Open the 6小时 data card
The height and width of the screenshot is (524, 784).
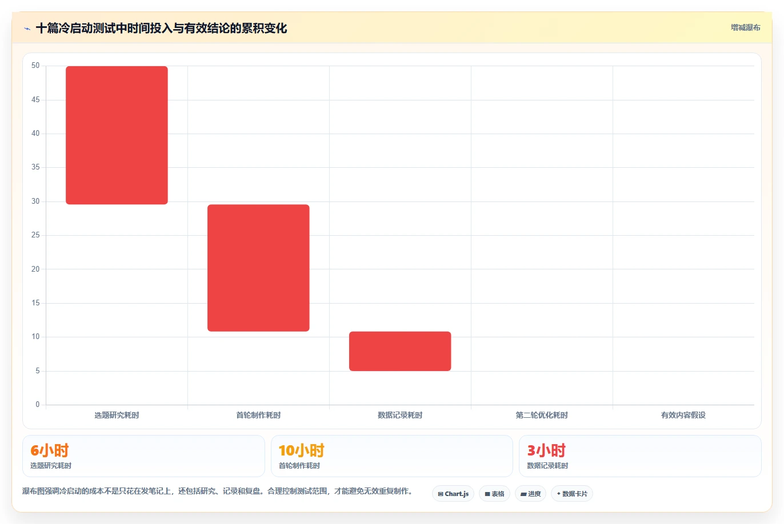click(143, 456)
